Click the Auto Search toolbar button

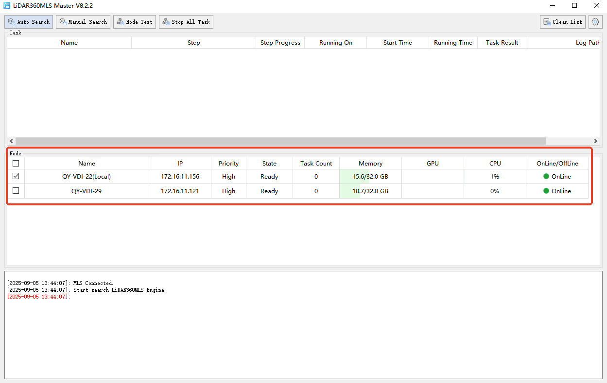coord(29,22)
